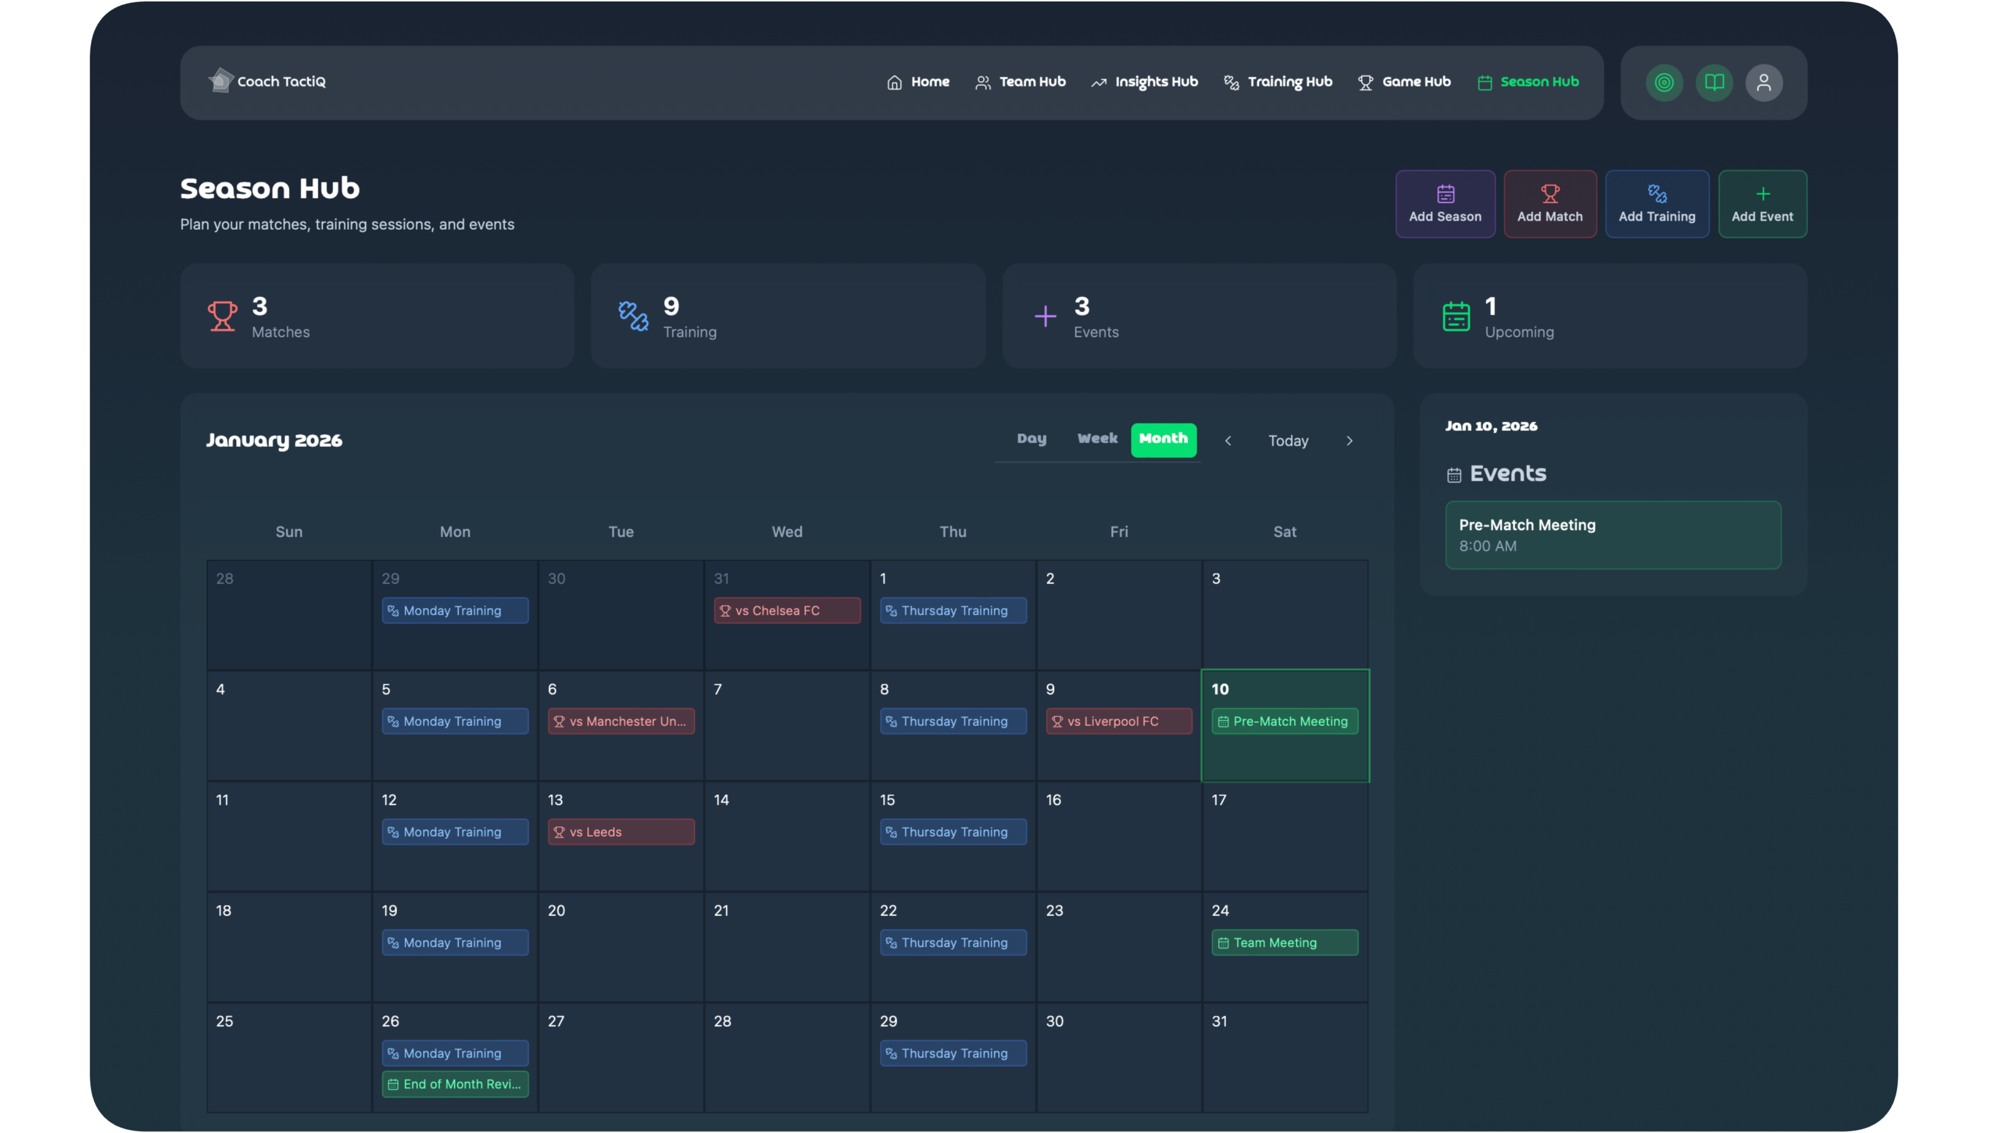Click the Today button
Image resolution: width=2015 pixels, height=1133 pixels.
pyautogui.click(x=1288, y=441)
